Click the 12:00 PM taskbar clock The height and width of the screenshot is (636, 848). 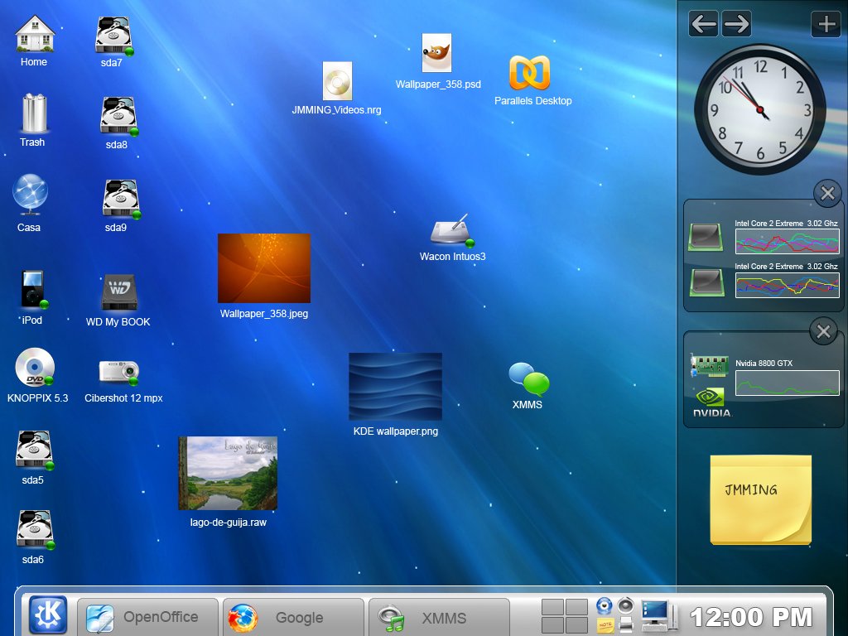pyautogui.click(x=751, y=617)
